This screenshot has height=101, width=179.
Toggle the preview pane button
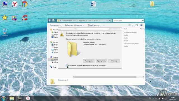(137, 25)
